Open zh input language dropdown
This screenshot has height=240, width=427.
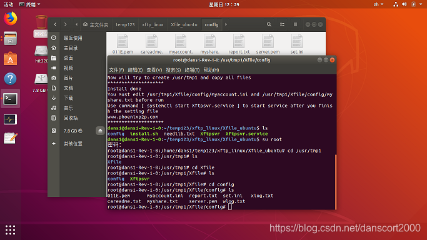(378, 4)
